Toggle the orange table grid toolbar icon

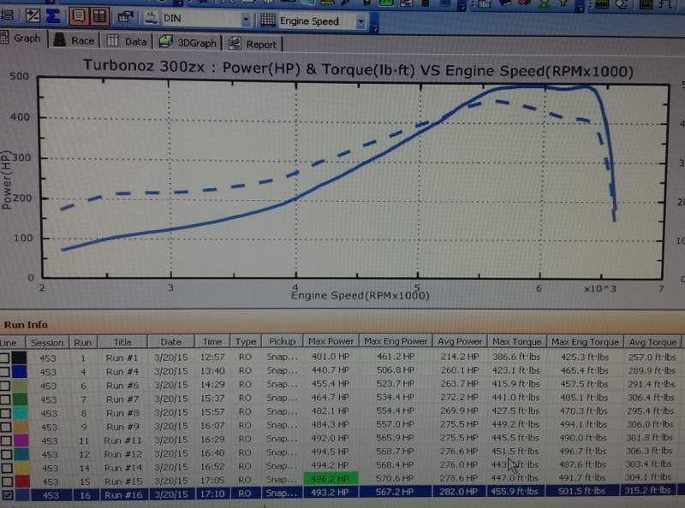(x=99, y=17)
